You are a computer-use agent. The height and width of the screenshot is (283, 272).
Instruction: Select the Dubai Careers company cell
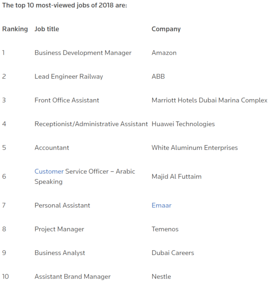click(x=173, y=253)
